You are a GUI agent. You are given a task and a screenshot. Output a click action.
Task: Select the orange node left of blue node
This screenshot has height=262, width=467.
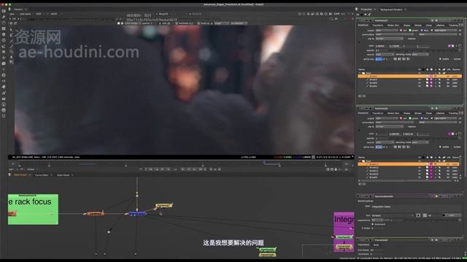click(x=96, y=213)
